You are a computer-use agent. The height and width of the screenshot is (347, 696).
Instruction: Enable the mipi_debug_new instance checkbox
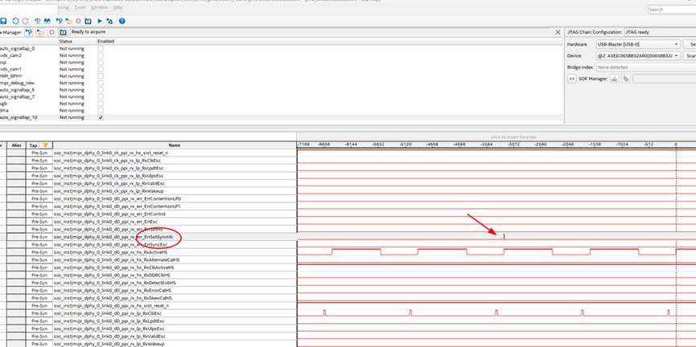(x=101, y=83)
